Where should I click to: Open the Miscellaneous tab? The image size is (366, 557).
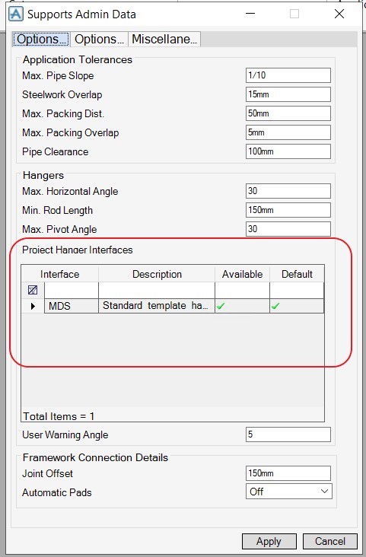tap(164, 39)
